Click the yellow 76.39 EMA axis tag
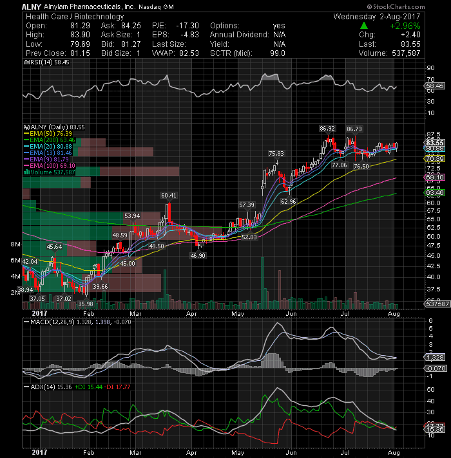 tap(435, 159)
